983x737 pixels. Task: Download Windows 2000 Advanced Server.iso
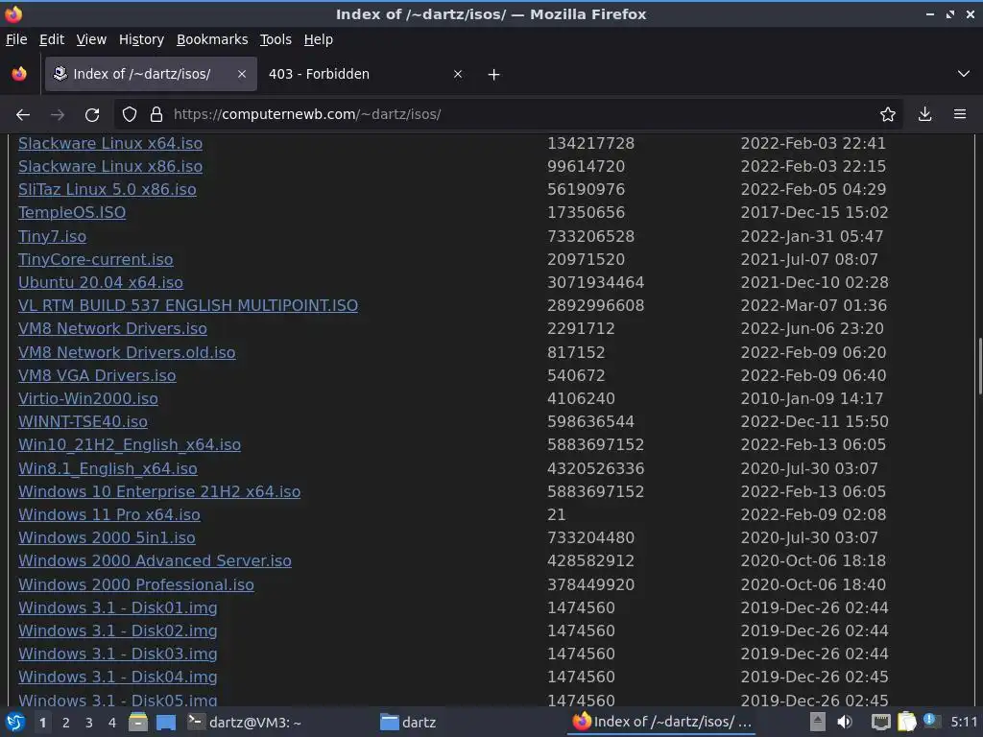(155, 560)
